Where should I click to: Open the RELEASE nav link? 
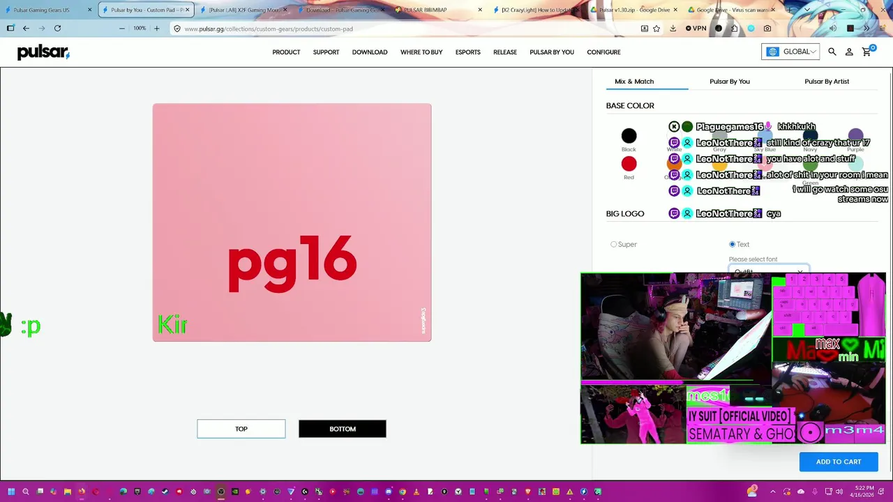point(505,52)
